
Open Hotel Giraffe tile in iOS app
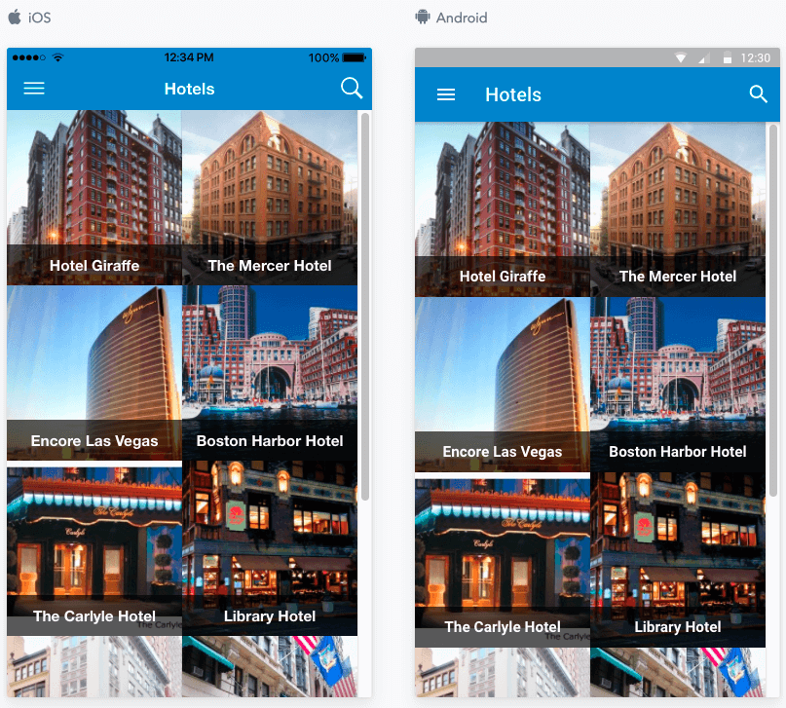[x=94, y=198]
